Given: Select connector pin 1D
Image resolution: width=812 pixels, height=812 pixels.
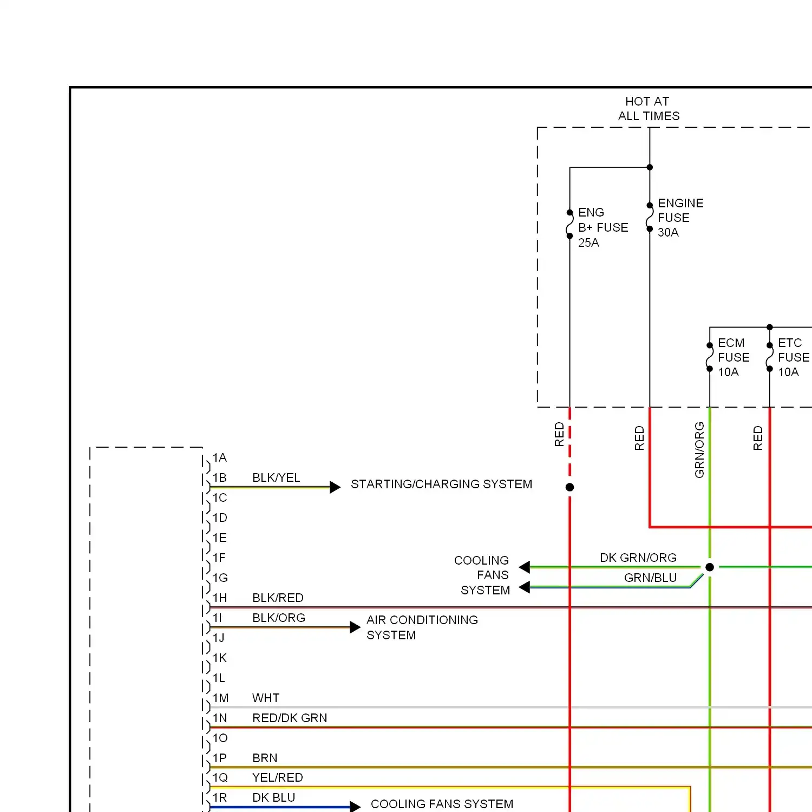Looking at the screenshot, I should pyautogui.click(x=220, y=518).
